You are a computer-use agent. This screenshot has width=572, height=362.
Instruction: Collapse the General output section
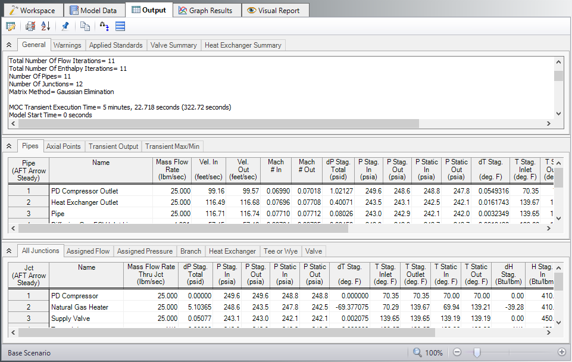pos(9,45)
